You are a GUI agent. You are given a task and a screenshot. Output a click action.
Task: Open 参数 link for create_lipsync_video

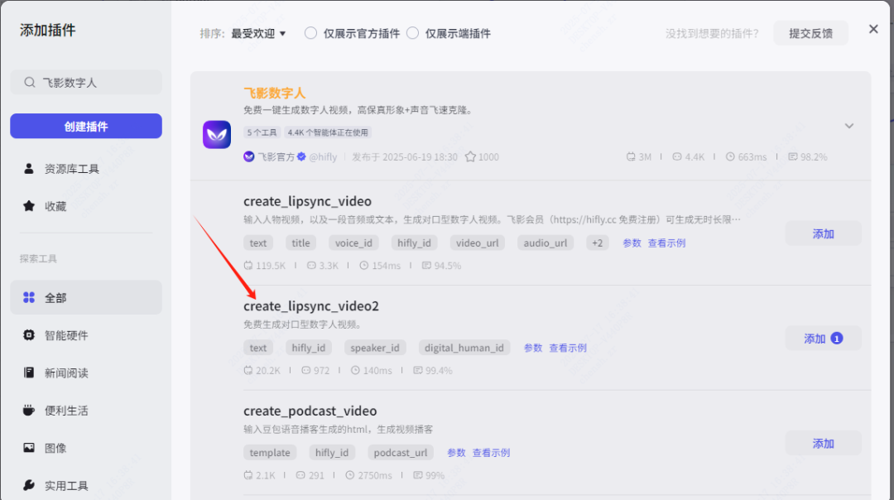(x=632, y=243)
